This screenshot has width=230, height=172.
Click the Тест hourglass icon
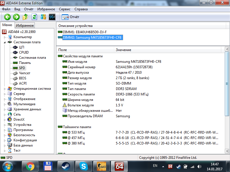coord(10,150)
